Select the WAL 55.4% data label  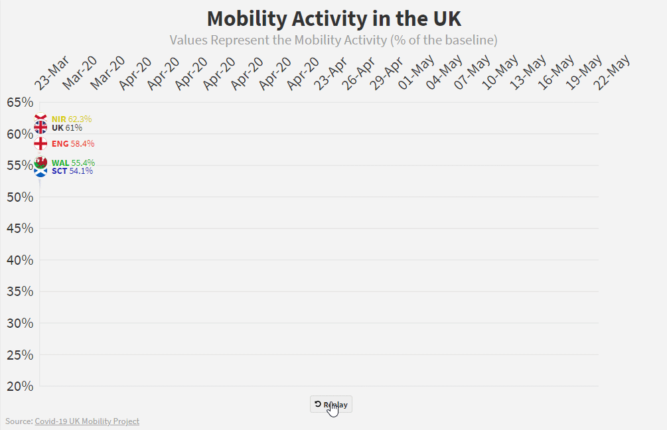click(73, 163)
